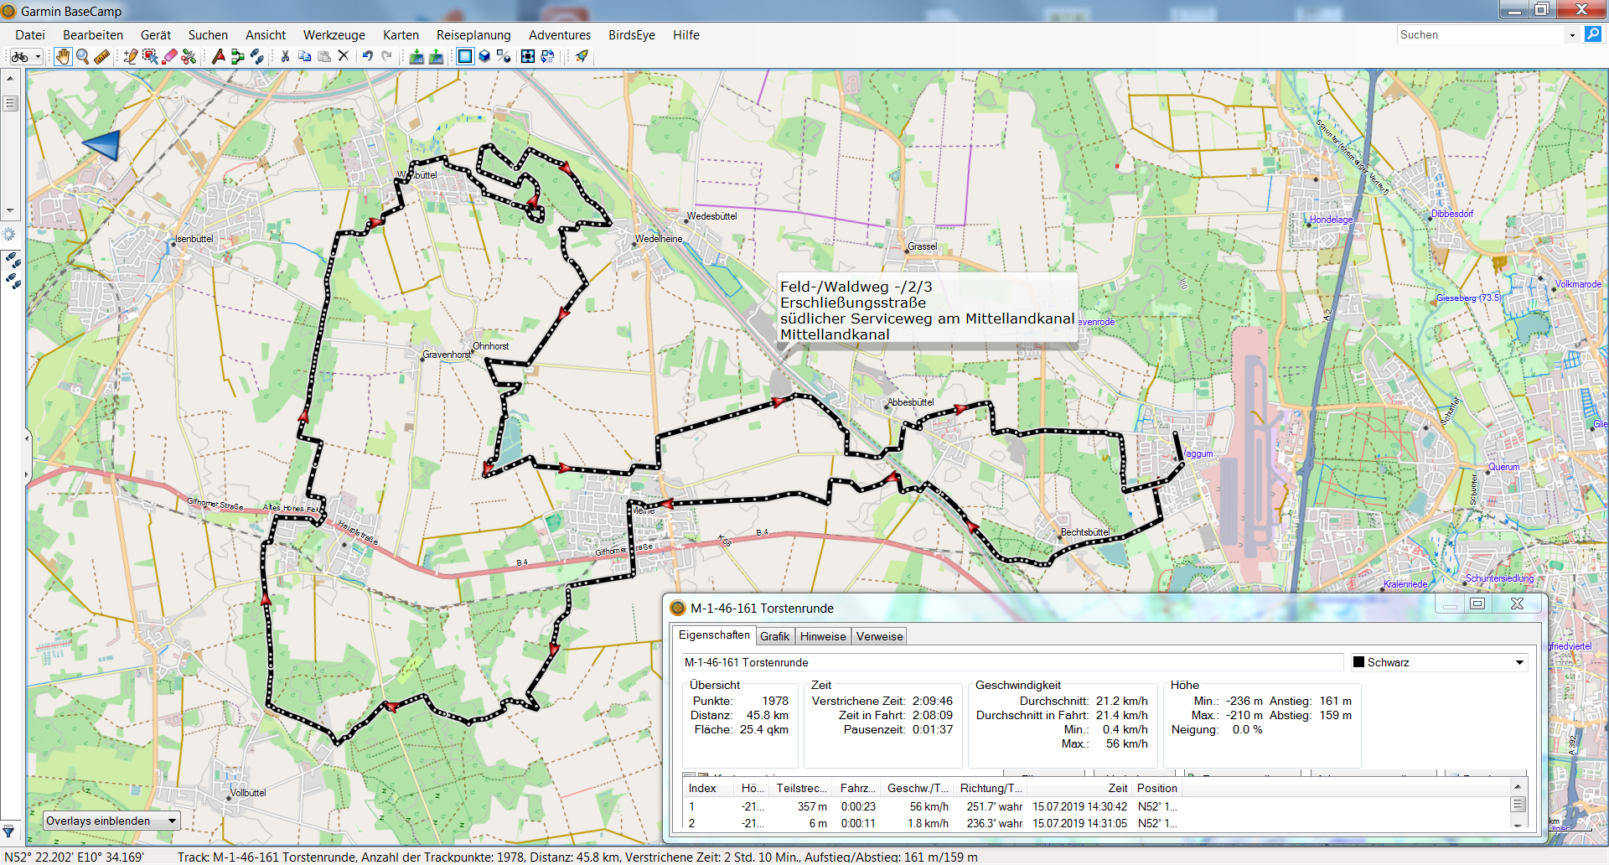Screen dimensions: 1609x865
Task: Select the Eraser tool
Action: (x=170, y=56)
